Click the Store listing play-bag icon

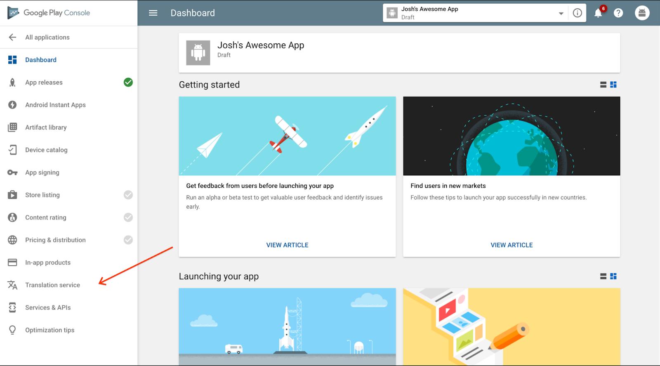(x=12, y=195)
